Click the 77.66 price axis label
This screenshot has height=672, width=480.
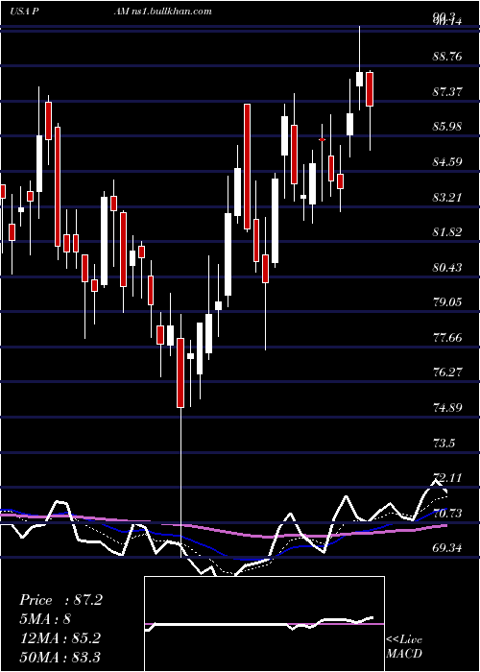point(448,338)
